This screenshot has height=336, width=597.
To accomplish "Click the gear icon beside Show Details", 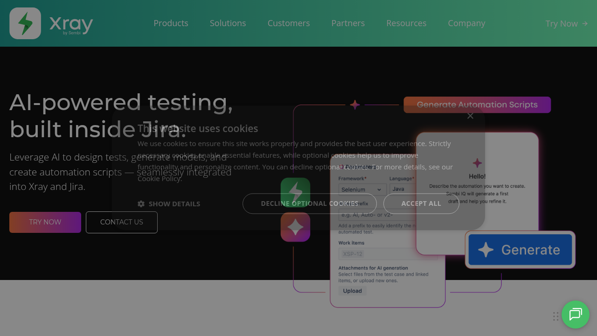I will (x=141, y=203).
